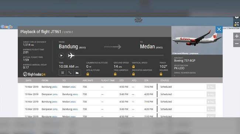This screenshot has width=240, height=134.
Task: Click the True Airspeed lock icon
Action: point(115,74)
